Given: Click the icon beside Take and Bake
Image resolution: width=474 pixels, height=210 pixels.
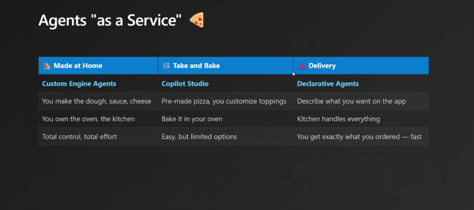Looking at the screenshot, I should [166, 66].
